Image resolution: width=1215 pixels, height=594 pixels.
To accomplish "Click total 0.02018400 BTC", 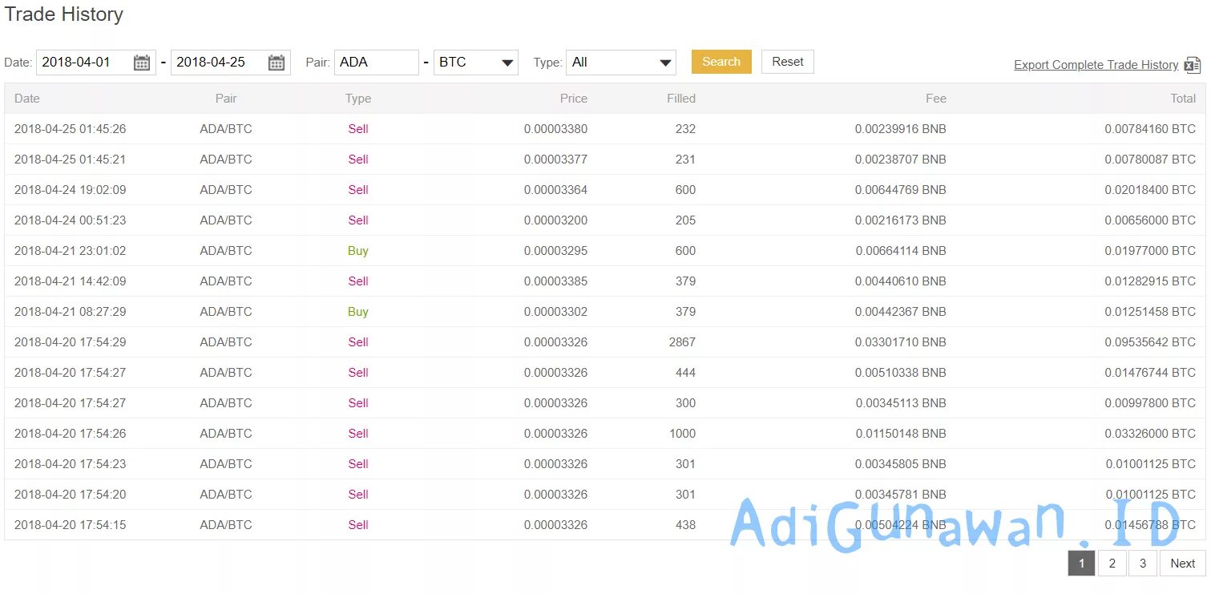I will 1150,190.
